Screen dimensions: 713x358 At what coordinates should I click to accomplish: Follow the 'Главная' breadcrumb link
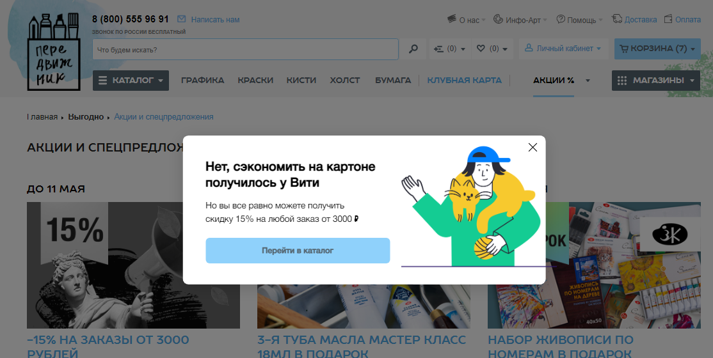coord(42,117)
